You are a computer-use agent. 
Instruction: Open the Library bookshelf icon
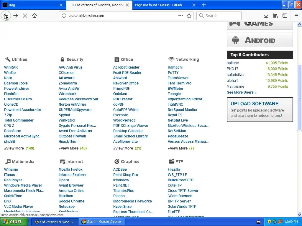(275, 16)
